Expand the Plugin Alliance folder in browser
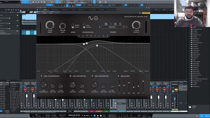The height and width of the screenshot is (118, 210). [x=191, y=54]
